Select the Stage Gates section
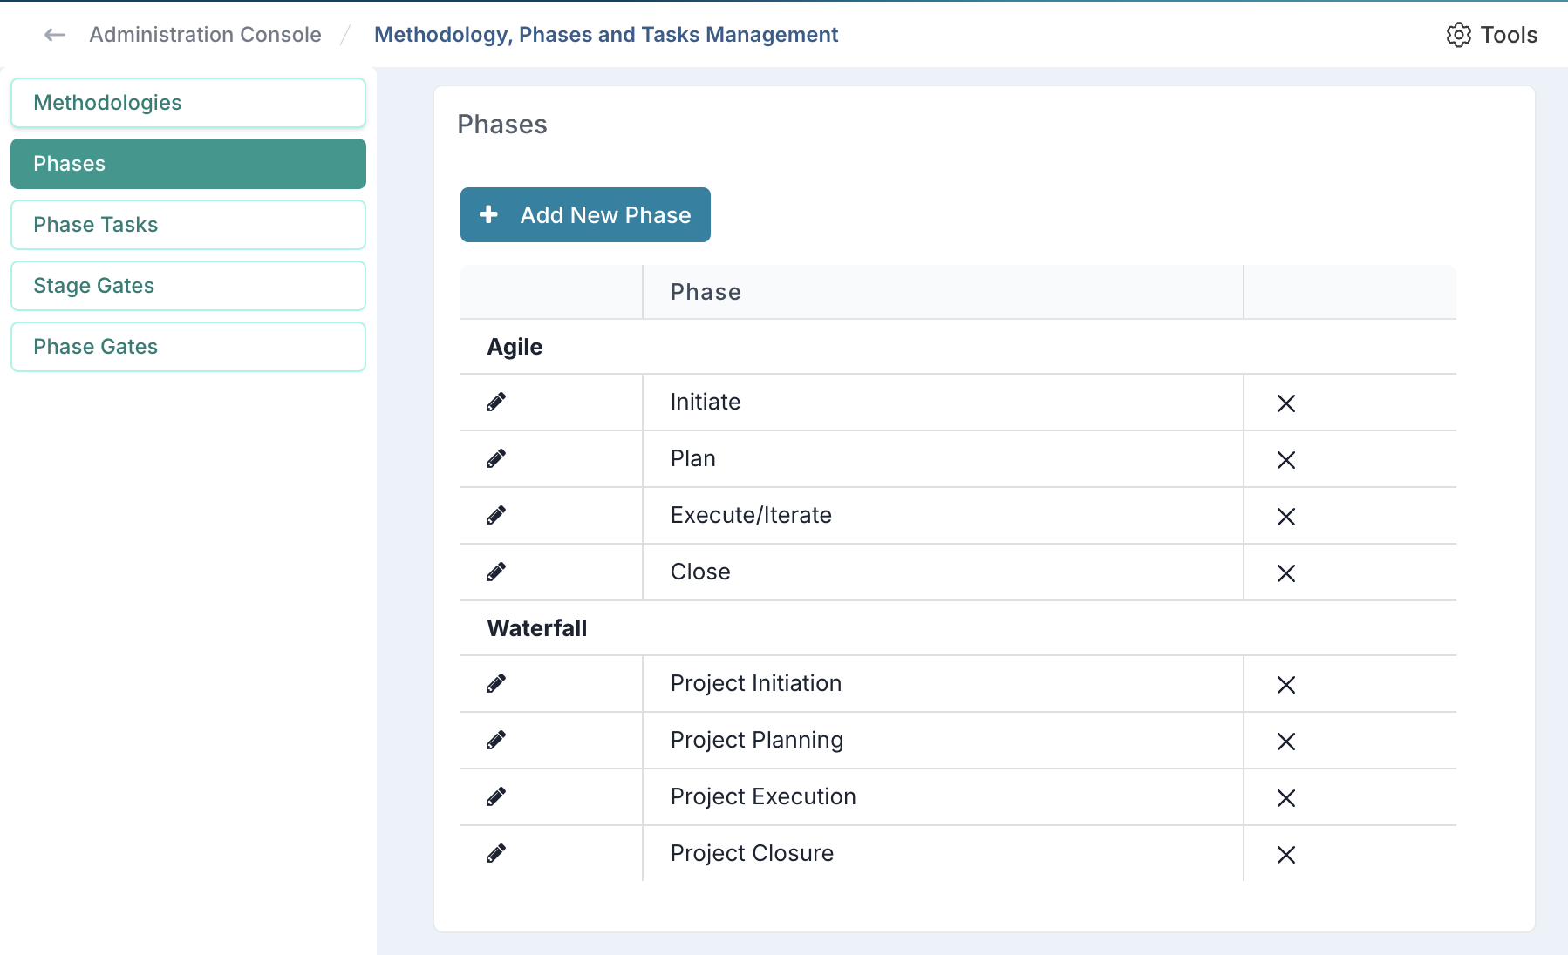 pos(188,286)
